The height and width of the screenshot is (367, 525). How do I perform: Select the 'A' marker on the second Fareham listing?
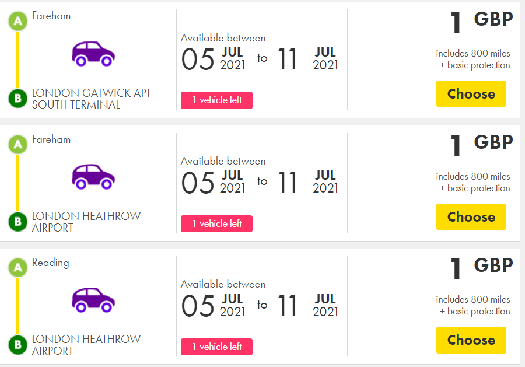[x=17, y=144]
